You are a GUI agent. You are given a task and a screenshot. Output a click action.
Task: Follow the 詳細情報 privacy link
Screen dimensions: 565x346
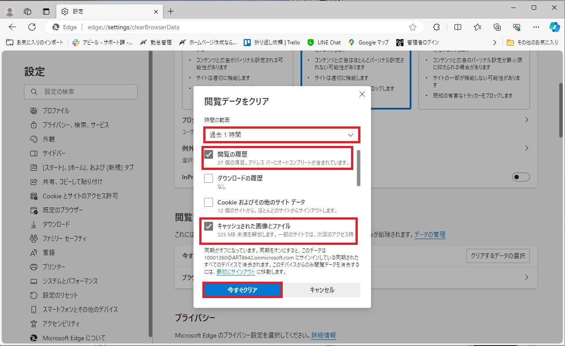click(324, 335)
